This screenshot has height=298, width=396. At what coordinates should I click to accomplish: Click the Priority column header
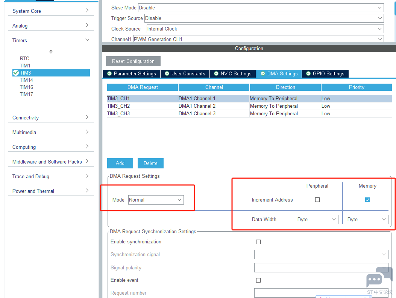[357, 87]
